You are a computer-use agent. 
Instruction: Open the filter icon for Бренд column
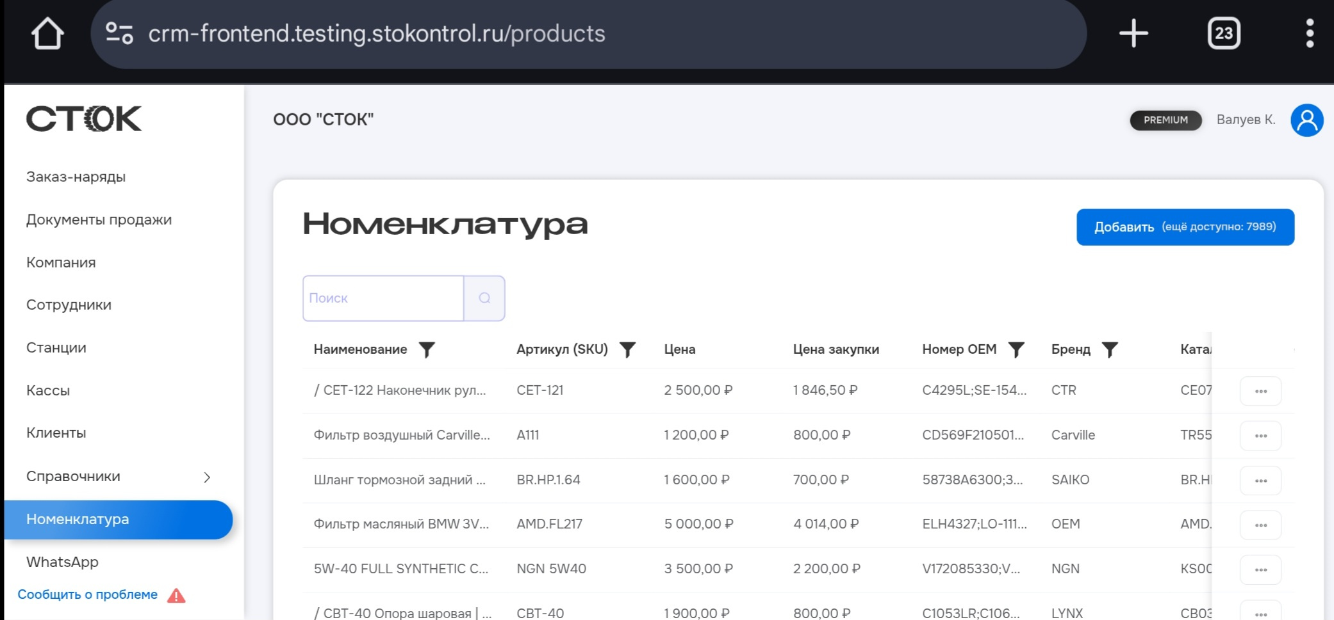click(1110, 349)
